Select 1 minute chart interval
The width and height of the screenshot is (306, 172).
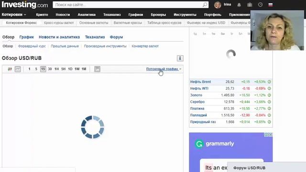(29, 69)
